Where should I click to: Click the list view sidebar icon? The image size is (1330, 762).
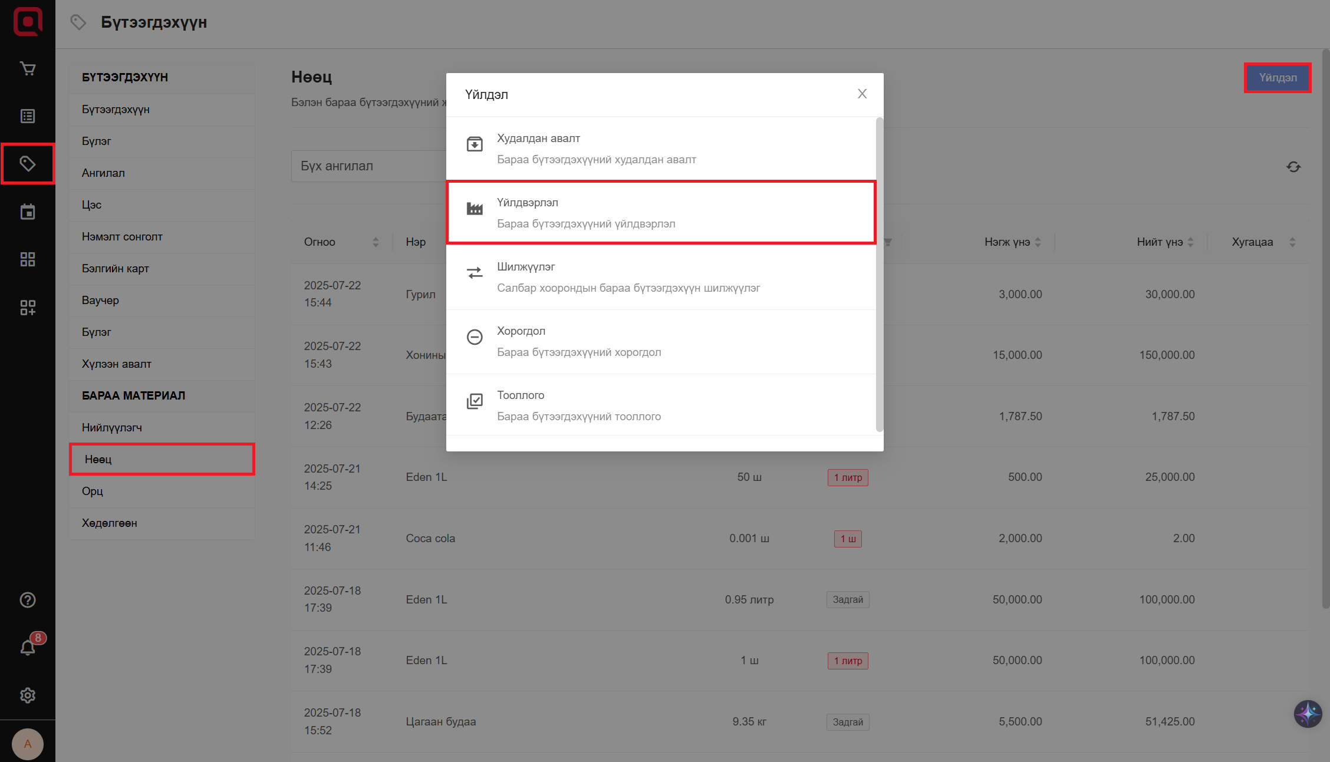coord(28,116)
